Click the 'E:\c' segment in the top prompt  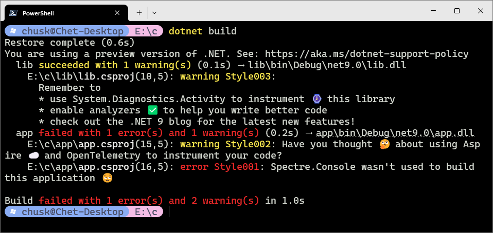pyautogui.click(x=146, y=31)
